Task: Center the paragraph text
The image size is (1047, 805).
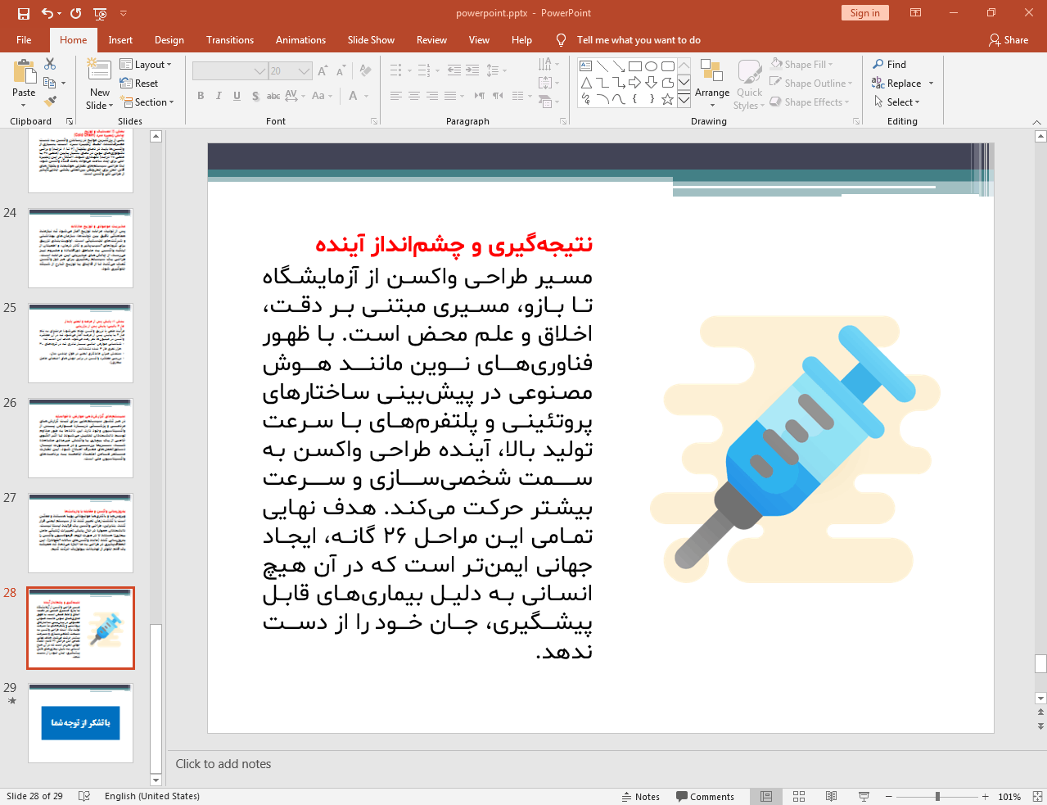Action: pyautogui.click(x=414, y=96)
